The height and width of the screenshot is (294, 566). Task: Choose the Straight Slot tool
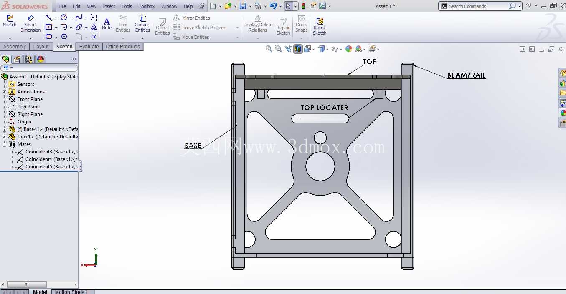point(49,37)
